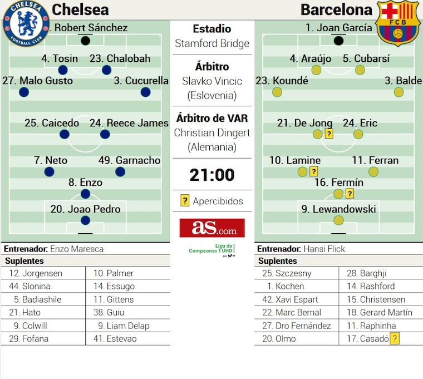Click the Liga de Campeones UHD logo

point(211,249)
